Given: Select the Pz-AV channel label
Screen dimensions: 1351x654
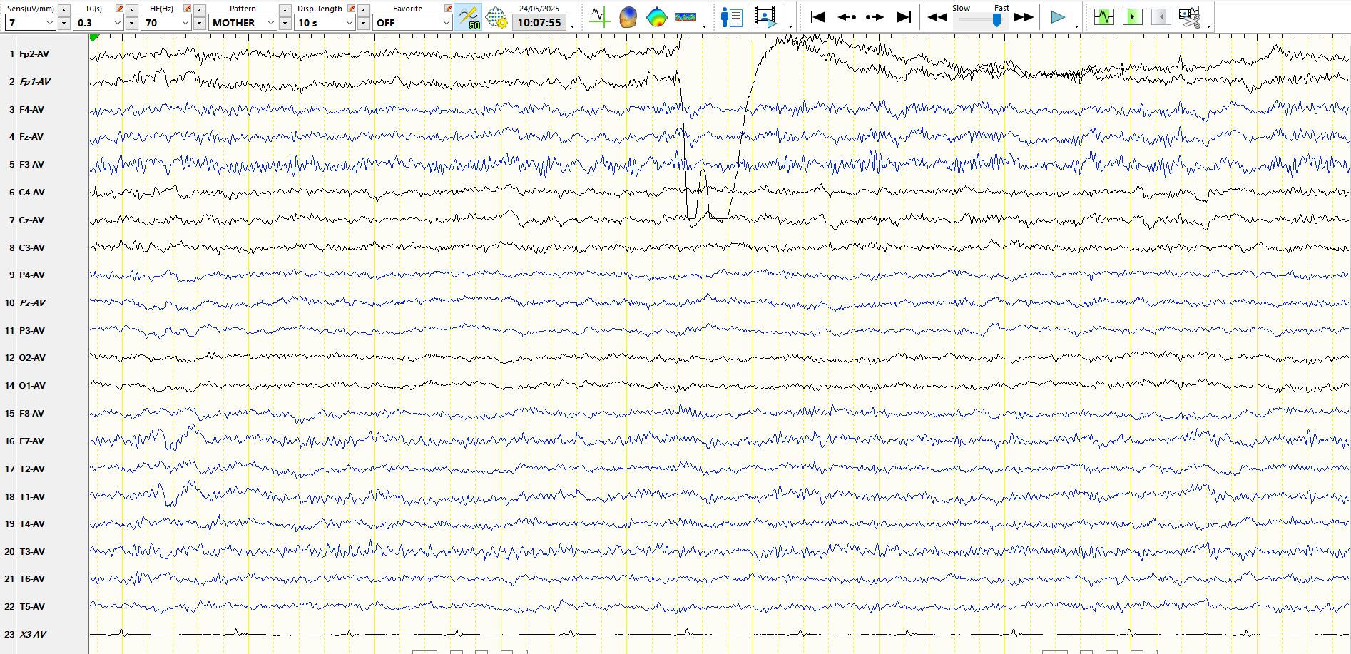Looking at the screenshot, I should 32,303.
